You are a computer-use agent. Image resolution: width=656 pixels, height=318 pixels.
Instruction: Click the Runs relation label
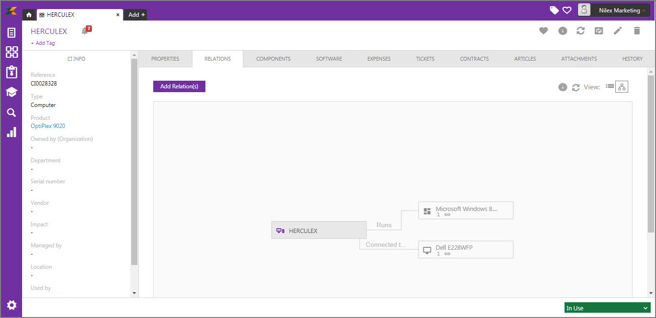click(384, 225)
